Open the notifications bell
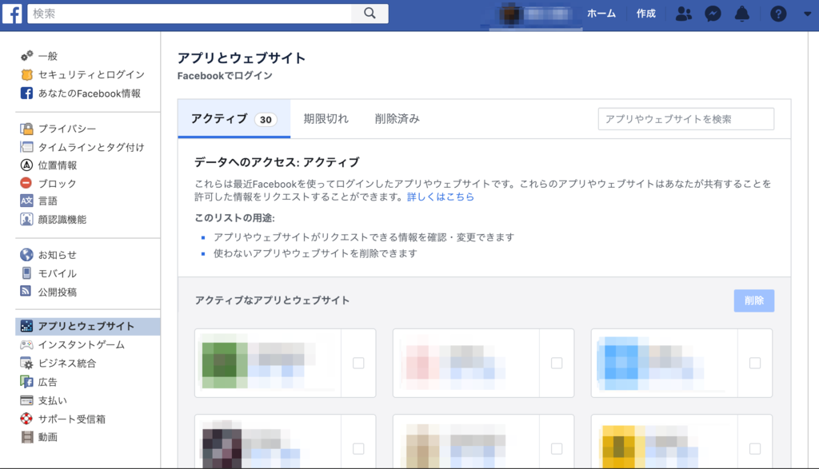Viewport: 819px width, 469px height. click(742, 14)
